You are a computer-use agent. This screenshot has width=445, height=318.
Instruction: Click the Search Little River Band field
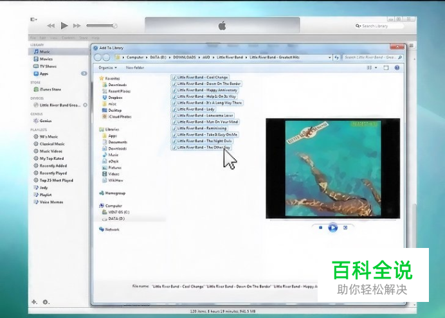pos(372,57)
